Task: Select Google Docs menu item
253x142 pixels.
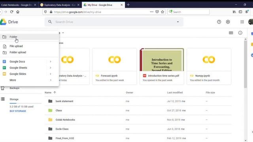Action: (x=29, y=62)
